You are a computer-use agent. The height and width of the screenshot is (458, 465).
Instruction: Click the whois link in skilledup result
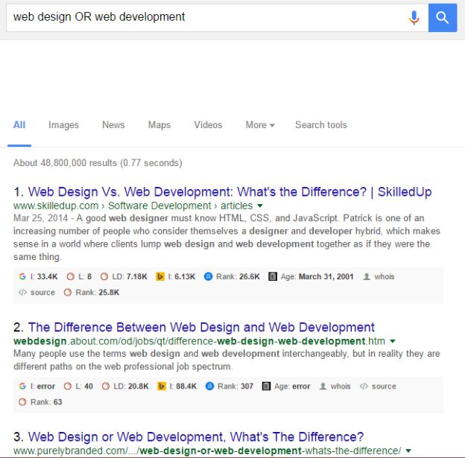(385, 276)
